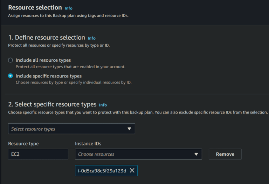Screen dimensions: 269x184
Task: Click the 1. Define resource selection heading
Action: coord(47,38)
